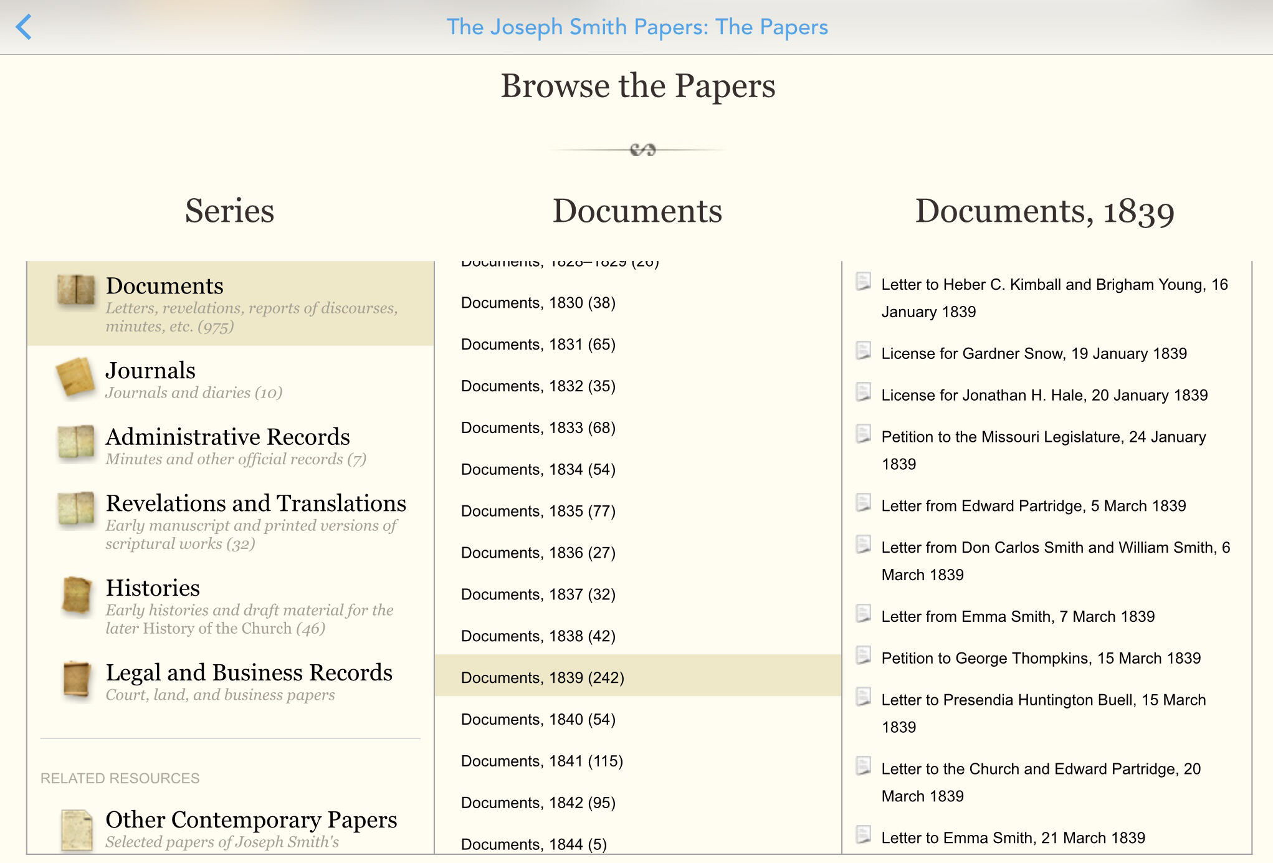The height and width of the screenshot is (863, 1273).
Task: Open Letter to Heber C. Kimball and Brigham Young
Action: coord(1054,298)
